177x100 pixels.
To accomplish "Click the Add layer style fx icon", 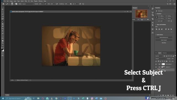I will coord(161,95).
